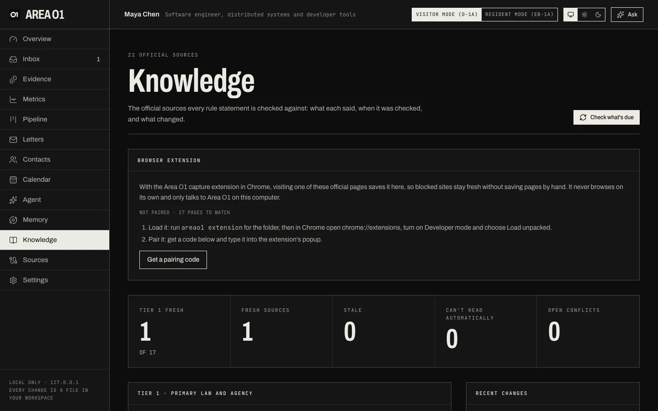Click the Recent Changes panel header

pyautogui.click(x=553, y=394)
